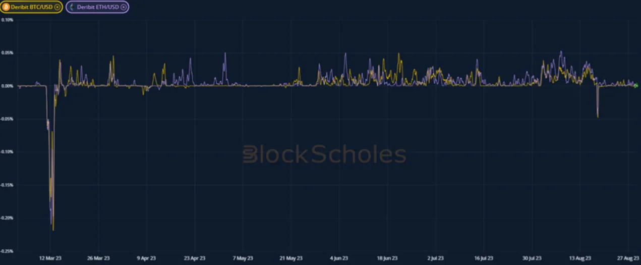The width and height of the screenshot is (641, 265).
Task: Click the -0.10% y-axis label
Action: click(7, 152)
